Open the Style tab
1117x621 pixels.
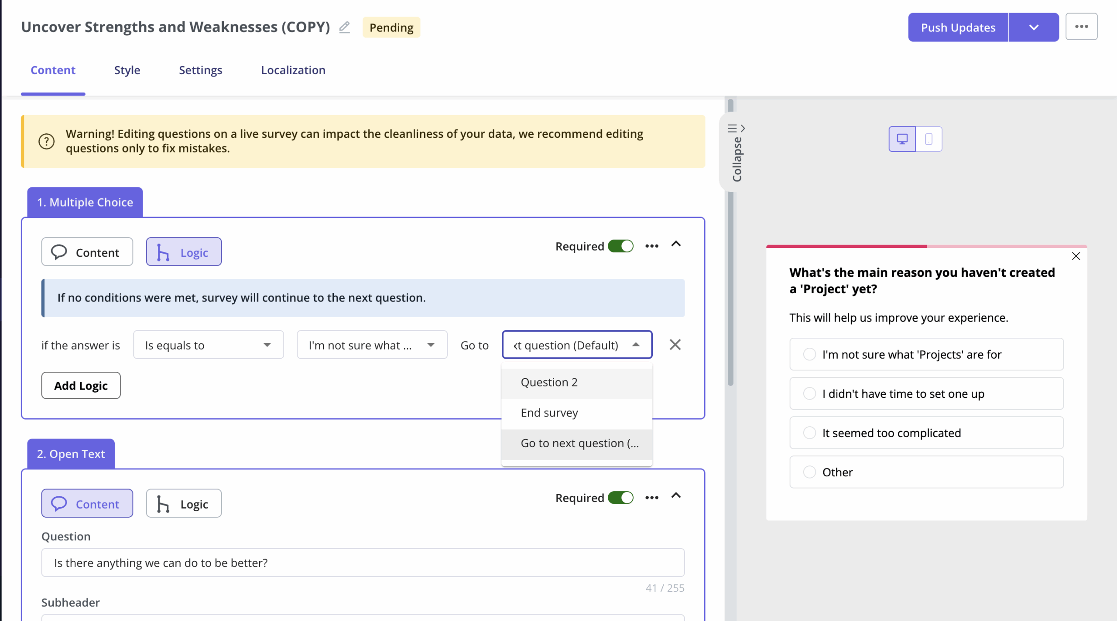[127, 70]
